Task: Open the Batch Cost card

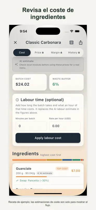Action: pos(29,82)
